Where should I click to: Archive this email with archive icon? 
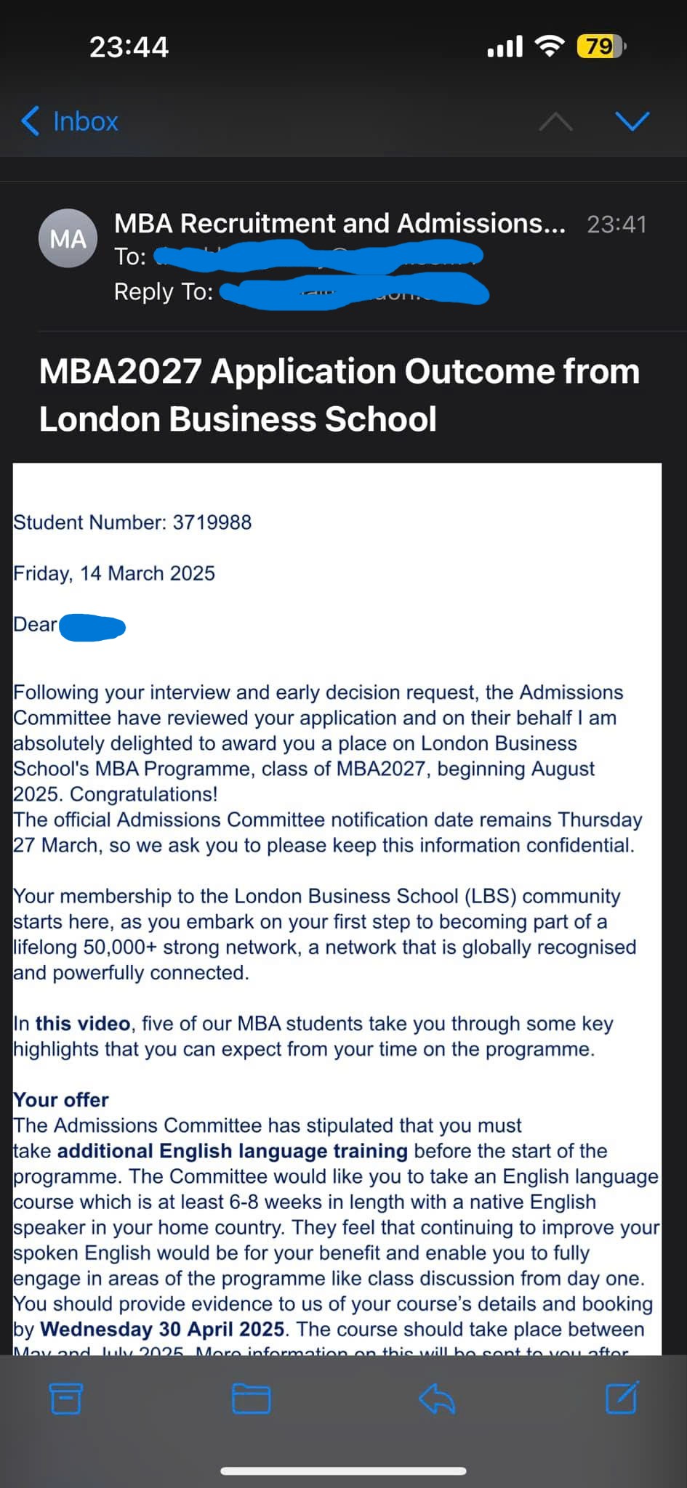[x=65, y=1398]
